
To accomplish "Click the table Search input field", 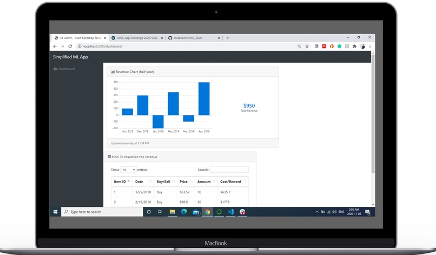I will [229, 170].
